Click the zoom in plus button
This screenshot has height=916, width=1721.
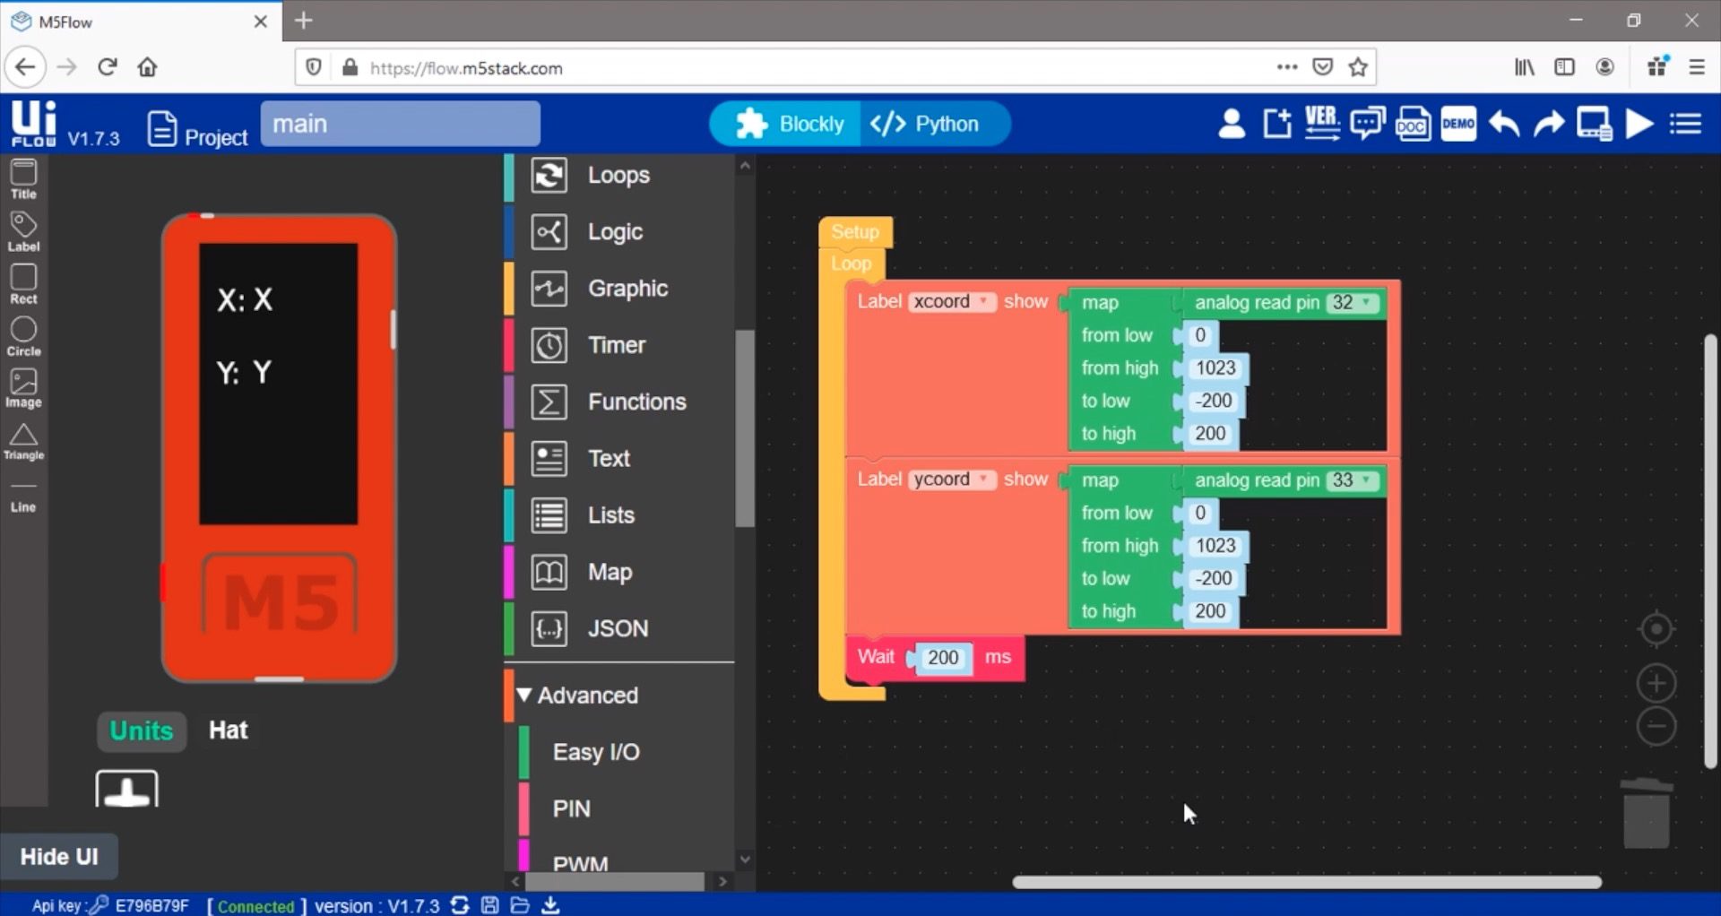click(x=1656, y=684)
